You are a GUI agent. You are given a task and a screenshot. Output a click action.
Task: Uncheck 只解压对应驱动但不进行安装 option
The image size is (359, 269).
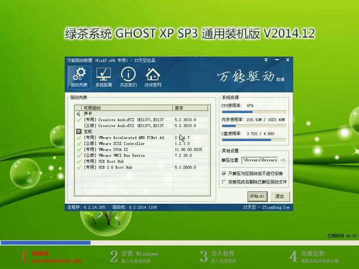coord(224,173)
